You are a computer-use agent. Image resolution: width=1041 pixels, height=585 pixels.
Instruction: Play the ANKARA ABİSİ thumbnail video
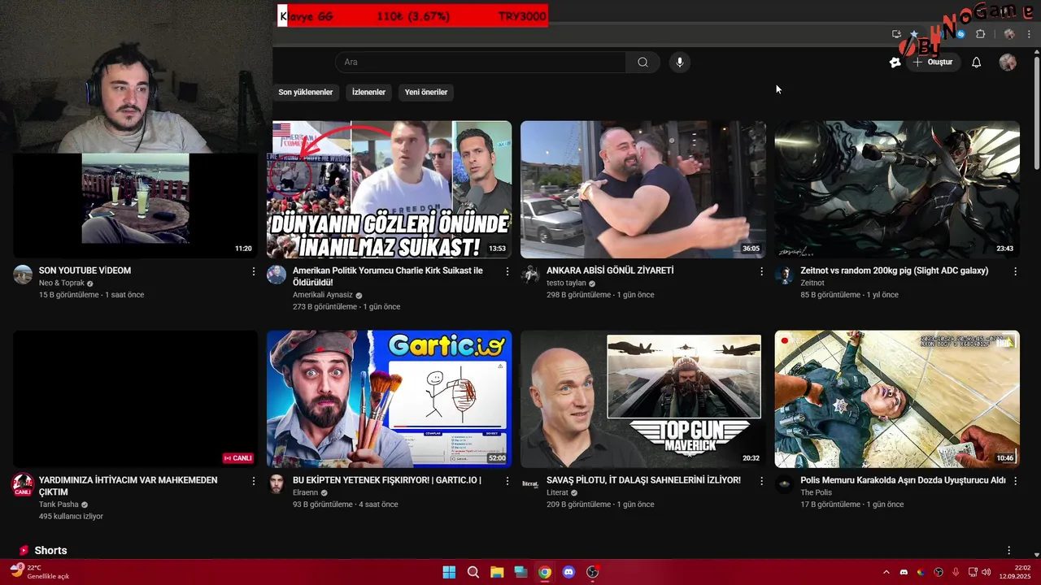(x=642, y=189)
